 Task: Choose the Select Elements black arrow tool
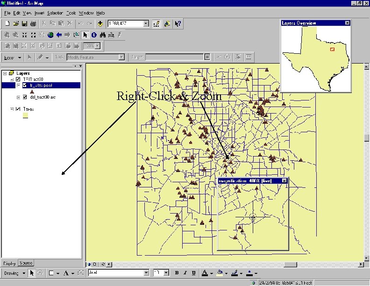(85, 35)
